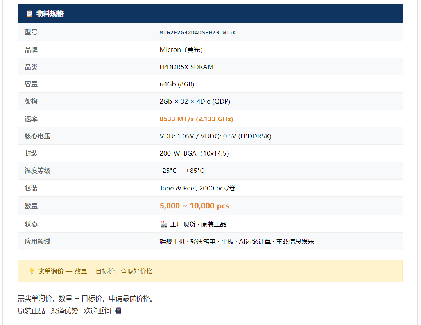Click the phone icon after 欢迎垂询

click(118, 311)
